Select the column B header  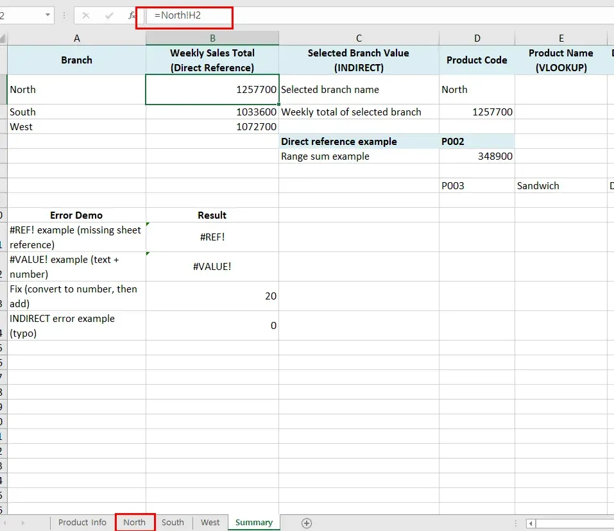pos(212,38)
